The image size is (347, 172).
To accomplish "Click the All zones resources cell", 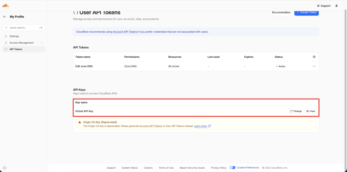I will click(174, 66).
